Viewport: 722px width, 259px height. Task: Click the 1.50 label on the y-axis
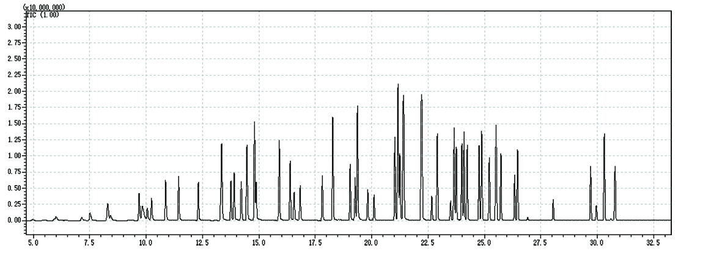tap(13, 123)
